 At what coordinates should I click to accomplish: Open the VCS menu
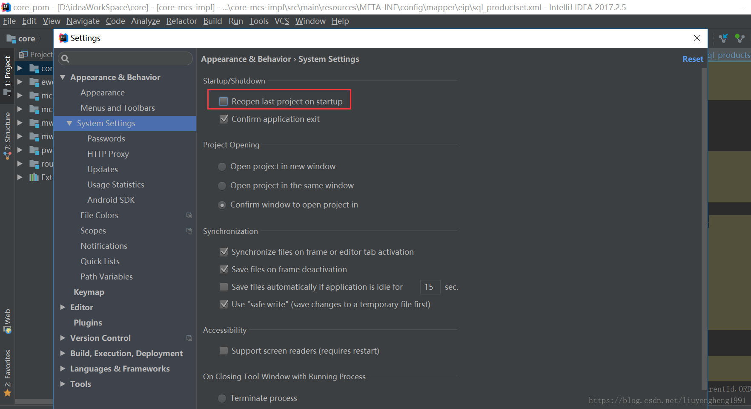point(282,21)
